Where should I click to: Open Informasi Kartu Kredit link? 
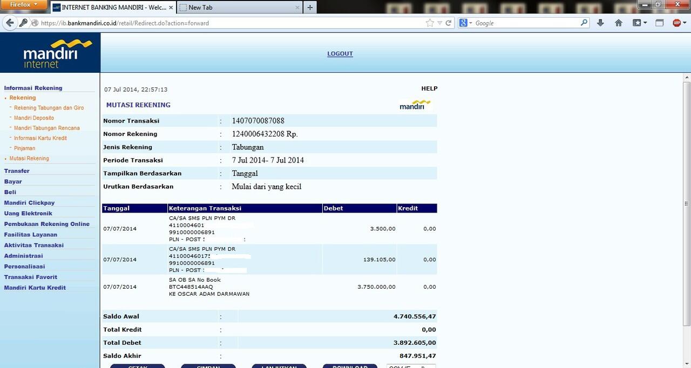click(x=40, y=138)
